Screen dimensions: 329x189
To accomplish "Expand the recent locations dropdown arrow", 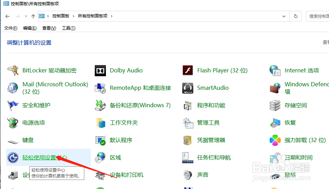I will tap(26, 16).
